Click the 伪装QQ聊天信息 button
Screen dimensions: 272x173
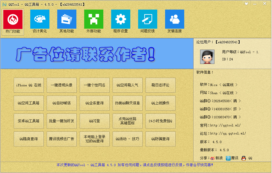128,103
